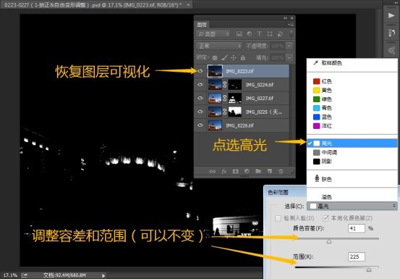Open the fill slider dropdown arrow
400x279 pixels.
(x=289, y=58)
